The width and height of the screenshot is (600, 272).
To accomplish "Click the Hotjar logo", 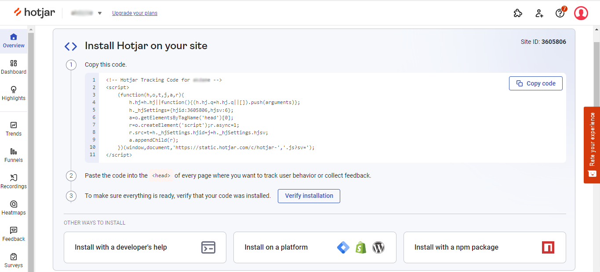I will [x=34, y=13].
